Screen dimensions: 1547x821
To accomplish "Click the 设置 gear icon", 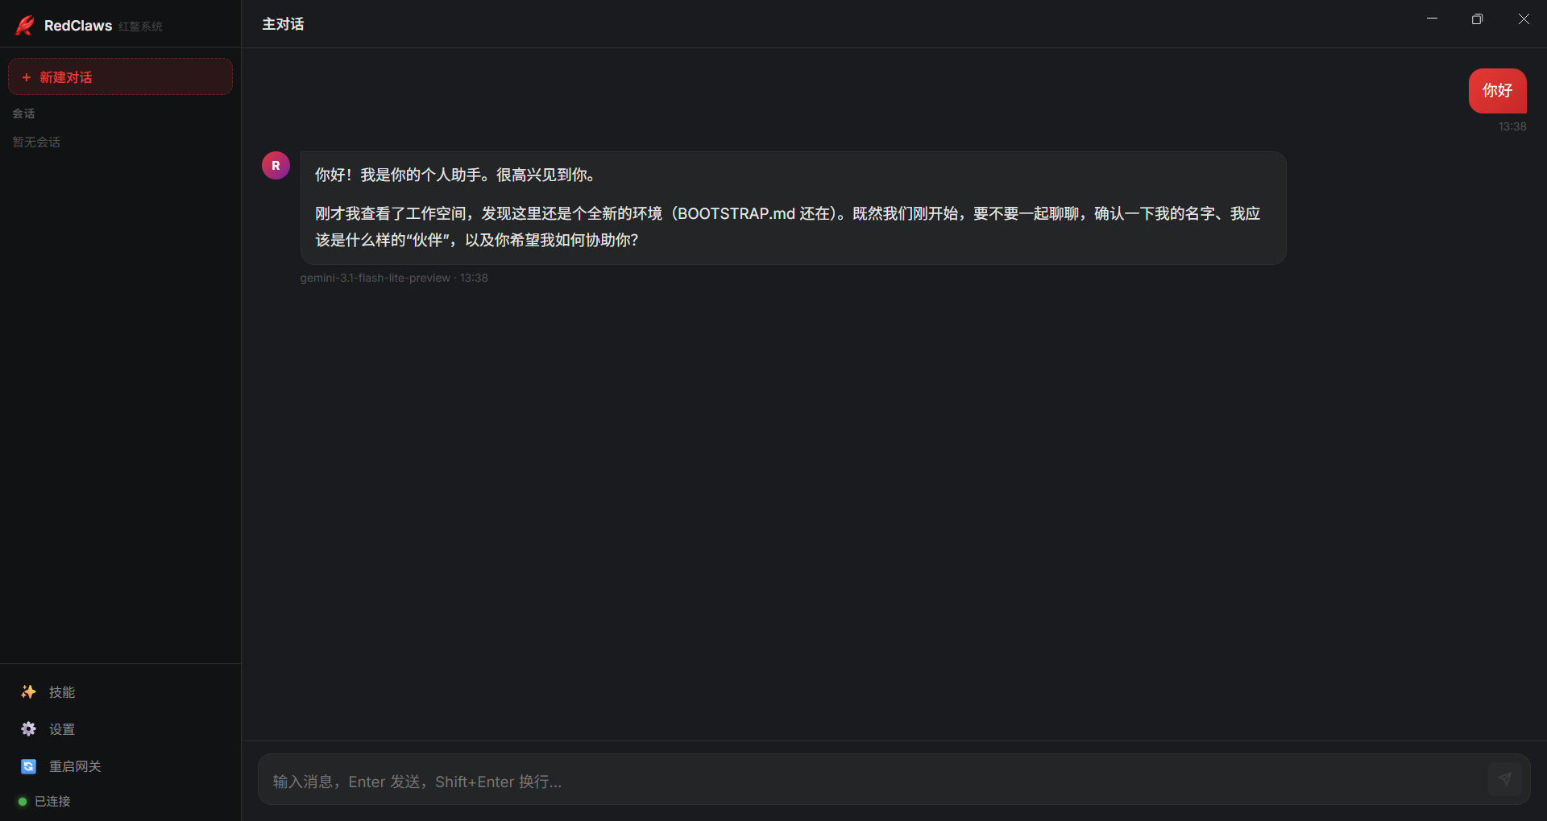I will (28, 728).
